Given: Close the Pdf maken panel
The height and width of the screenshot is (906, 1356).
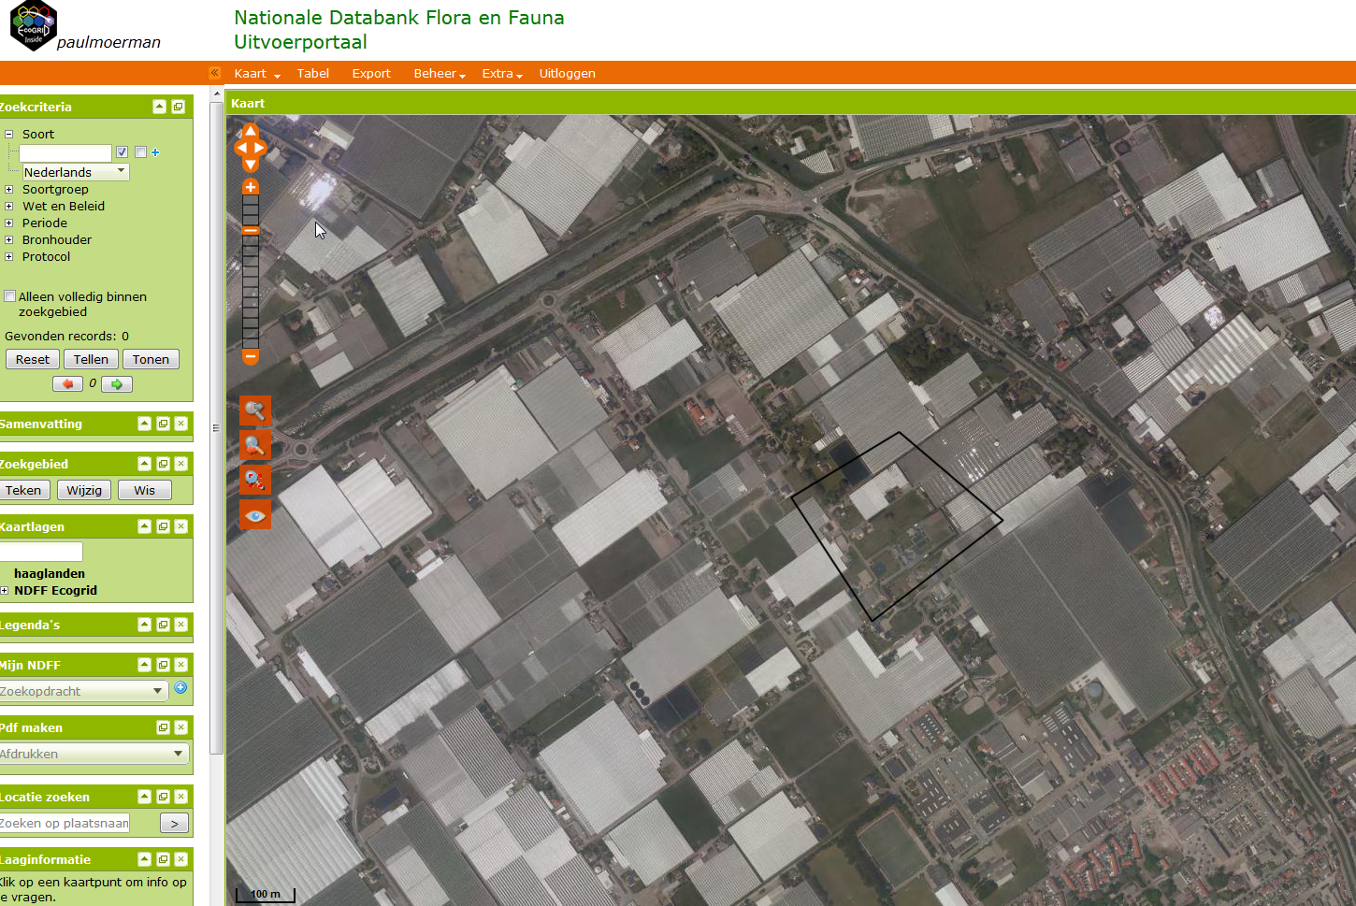Looking at the screenshot, I should coord(181,727).
